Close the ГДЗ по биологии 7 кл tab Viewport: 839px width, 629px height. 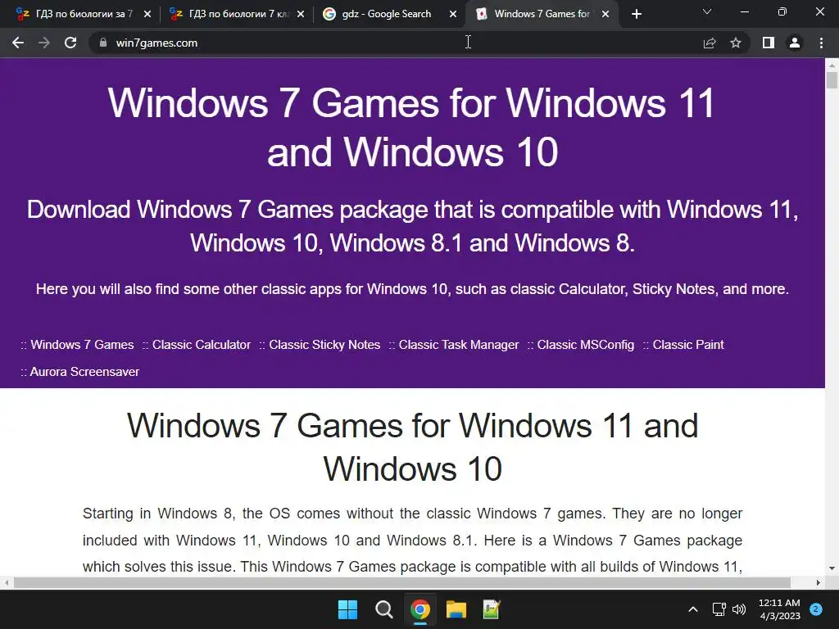(x=301, y=14)
